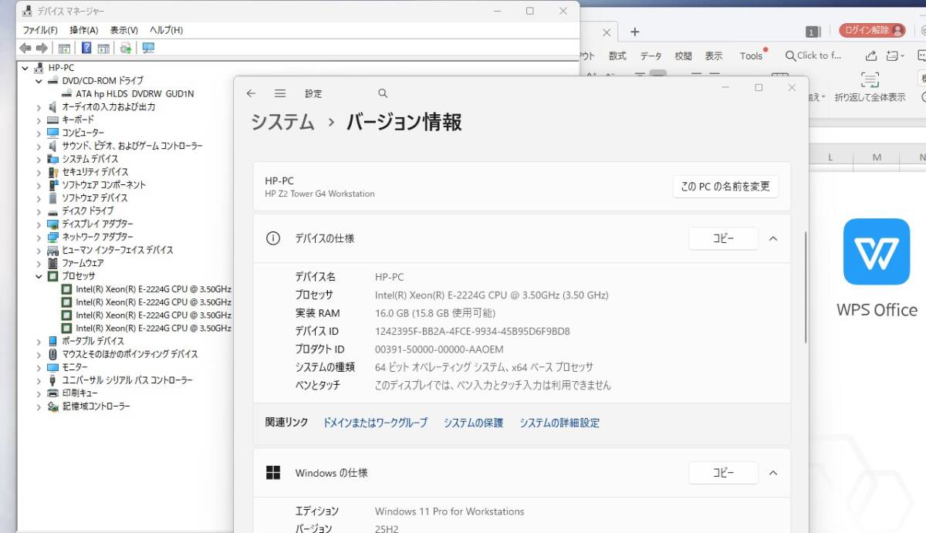Collapse the デバイスの仕様 section chevron
Image resolution: width=926 pixels, height=533 pixels.
click(x=773, y=238)
